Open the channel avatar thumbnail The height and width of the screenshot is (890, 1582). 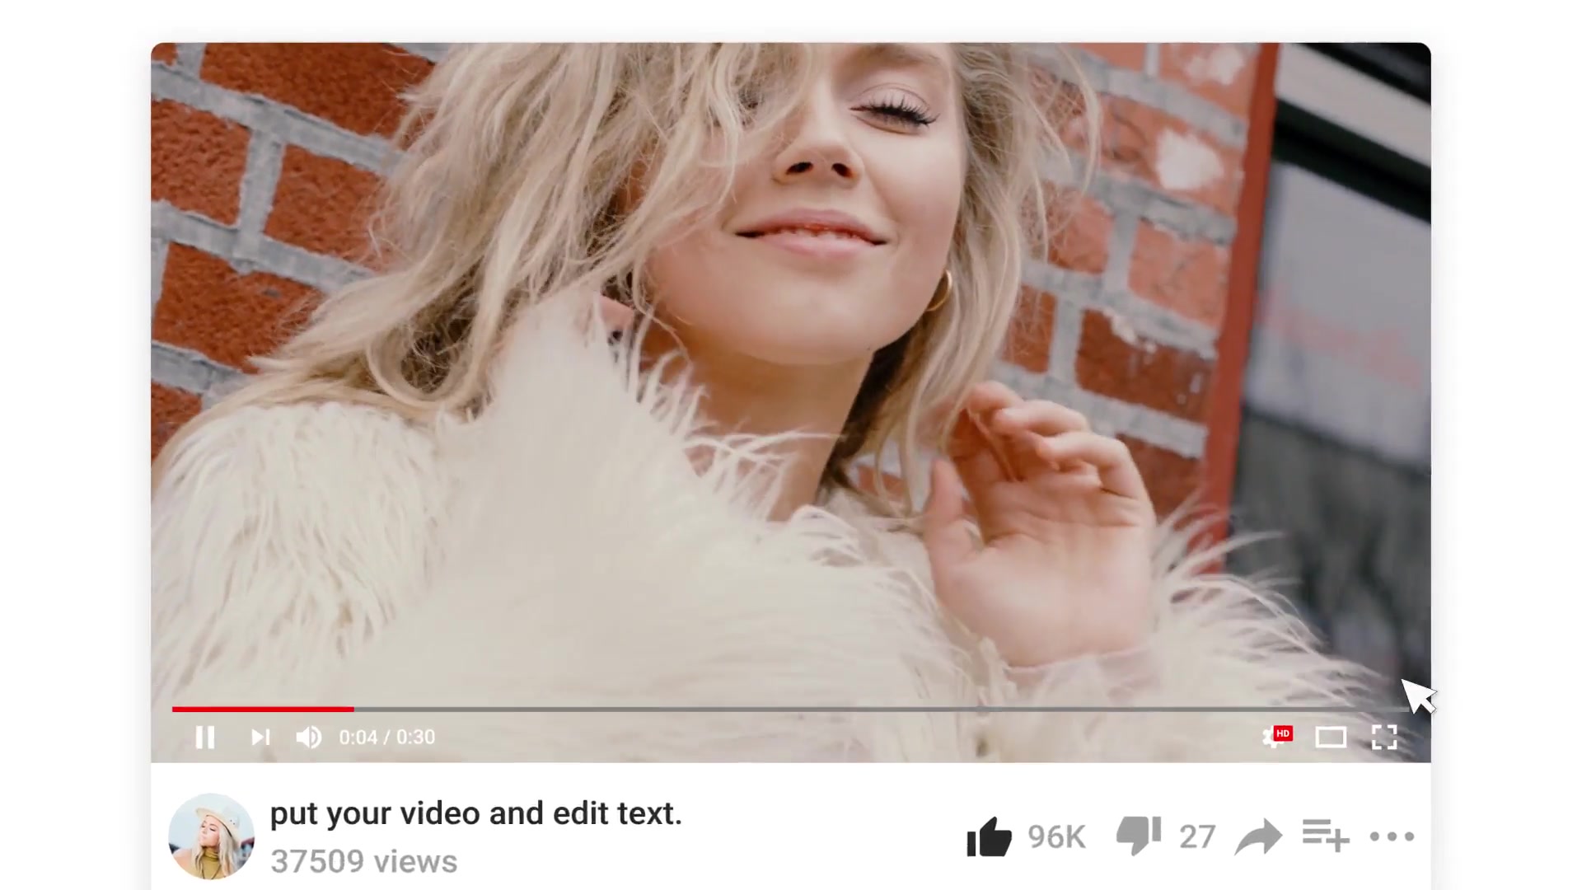click(211, 836)
